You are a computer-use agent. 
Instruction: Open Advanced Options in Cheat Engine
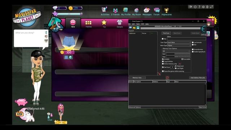tap(135, 107)
